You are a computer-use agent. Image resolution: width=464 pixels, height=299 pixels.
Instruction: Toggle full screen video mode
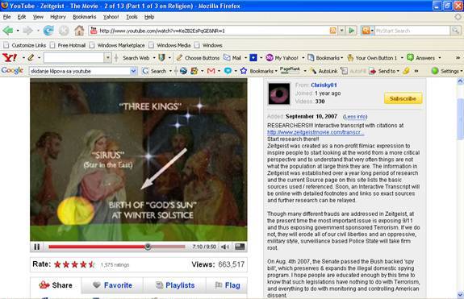pyautogui.click(x=240, y=247)
